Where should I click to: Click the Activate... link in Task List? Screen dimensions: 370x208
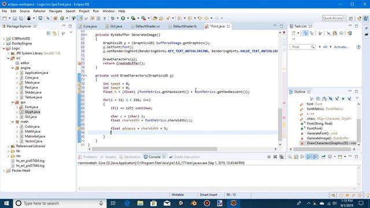[341, 47]
